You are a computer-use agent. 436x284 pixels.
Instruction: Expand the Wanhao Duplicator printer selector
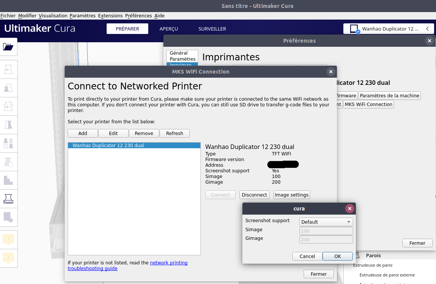[x=388, y=29]
